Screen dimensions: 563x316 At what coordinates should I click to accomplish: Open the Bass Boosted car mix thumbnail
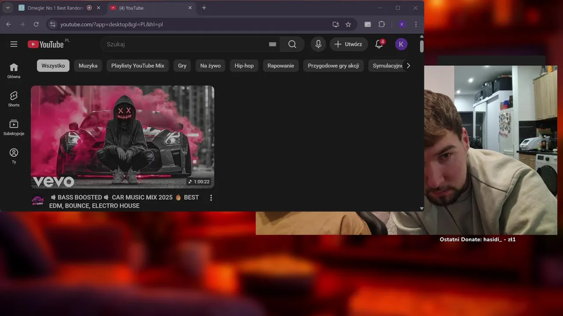[122, 137]
